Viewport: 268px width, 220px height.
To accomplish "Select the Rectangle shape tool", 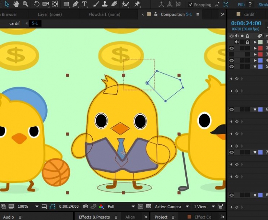I will pyautogui.click(x=66, y=4).
